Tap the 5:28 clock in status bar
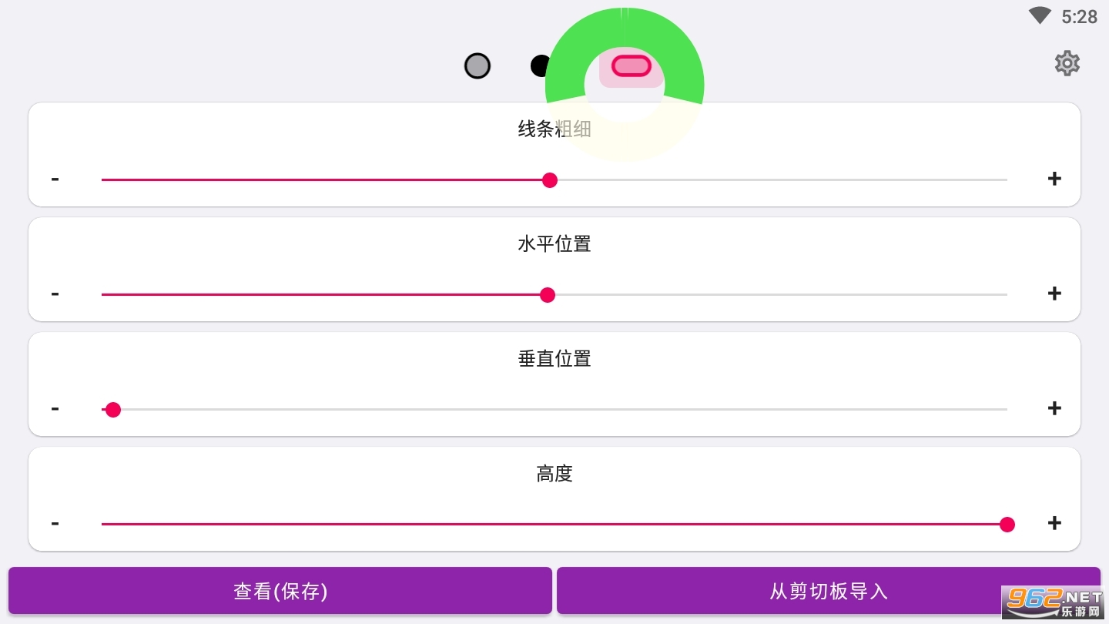 pyautogui.click(x=1079, y=17)
